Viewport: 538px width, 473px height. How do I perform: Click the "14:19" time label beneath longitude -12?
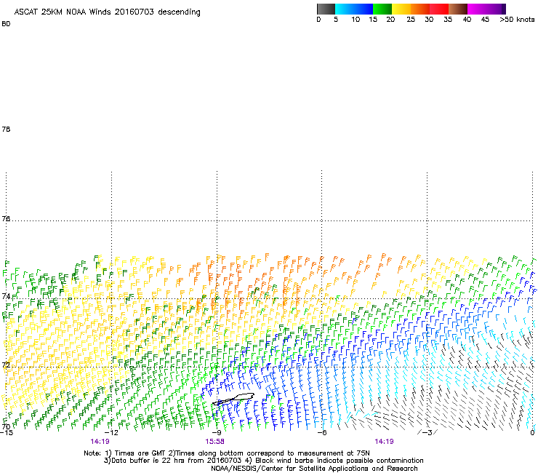(100, 442)
